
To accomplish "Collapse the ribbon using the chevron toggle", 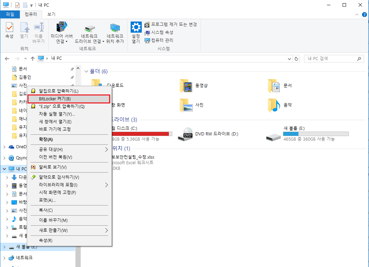I will click(x=358, y=15).
